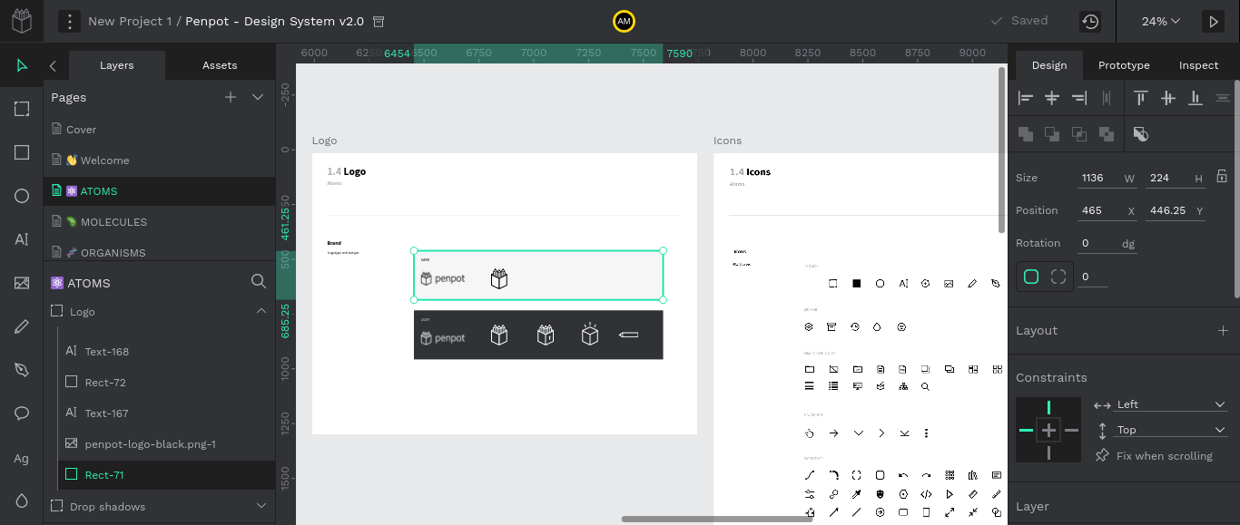The image size is (1240, 525).
Task: Click the X position field 465
Action: (x=1107, y=210)
